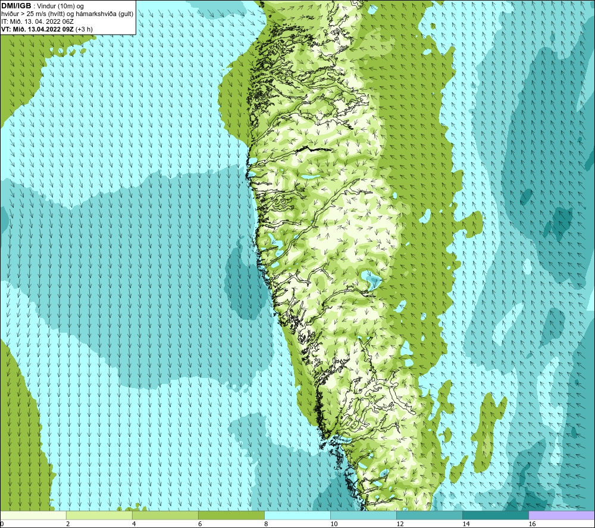Click the legend scale number "4"
This screenshot has height=528, width=595.
(134, 524)
